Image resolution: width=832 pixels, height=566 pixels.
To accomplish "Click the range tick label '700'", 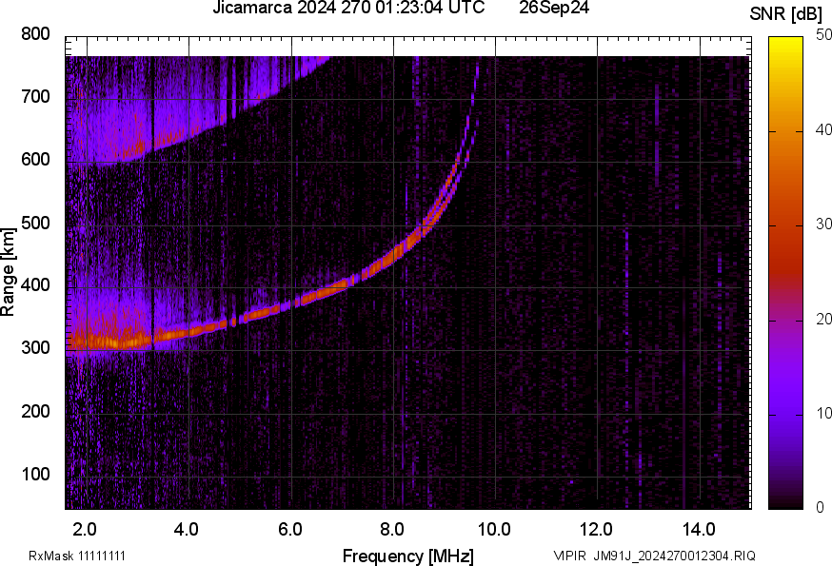I will [35, 97].
